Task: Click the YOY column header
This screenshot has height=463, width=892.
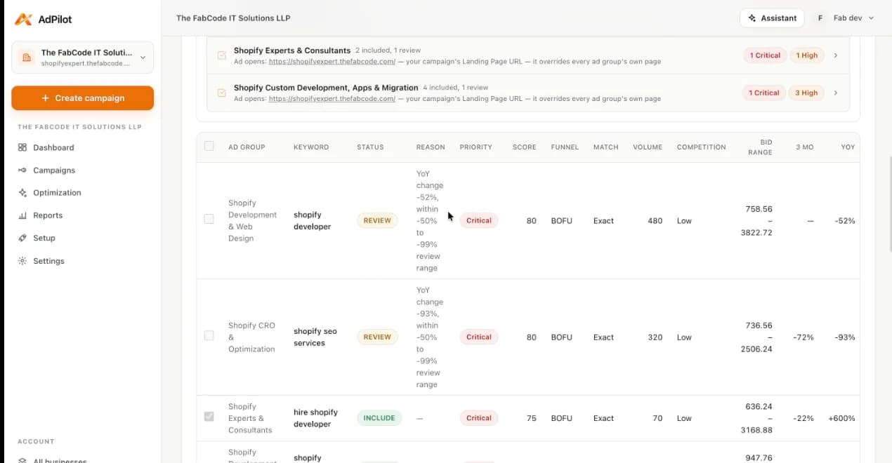Action: [x=848, y=147]
